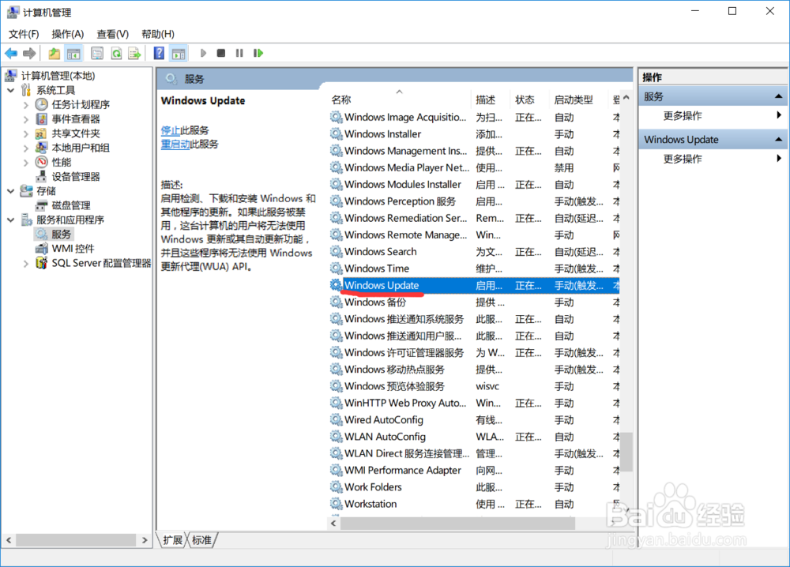Click the Forward arrow toolbar icon

[29, 53]
